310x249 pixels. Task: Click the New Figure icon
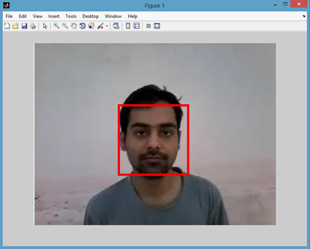[x=7, y=26]
